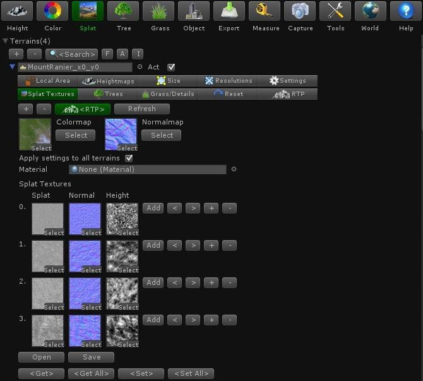Switch to the Heightmaps tab
This screenshot has height=381, width=423.
pos(107,81)
